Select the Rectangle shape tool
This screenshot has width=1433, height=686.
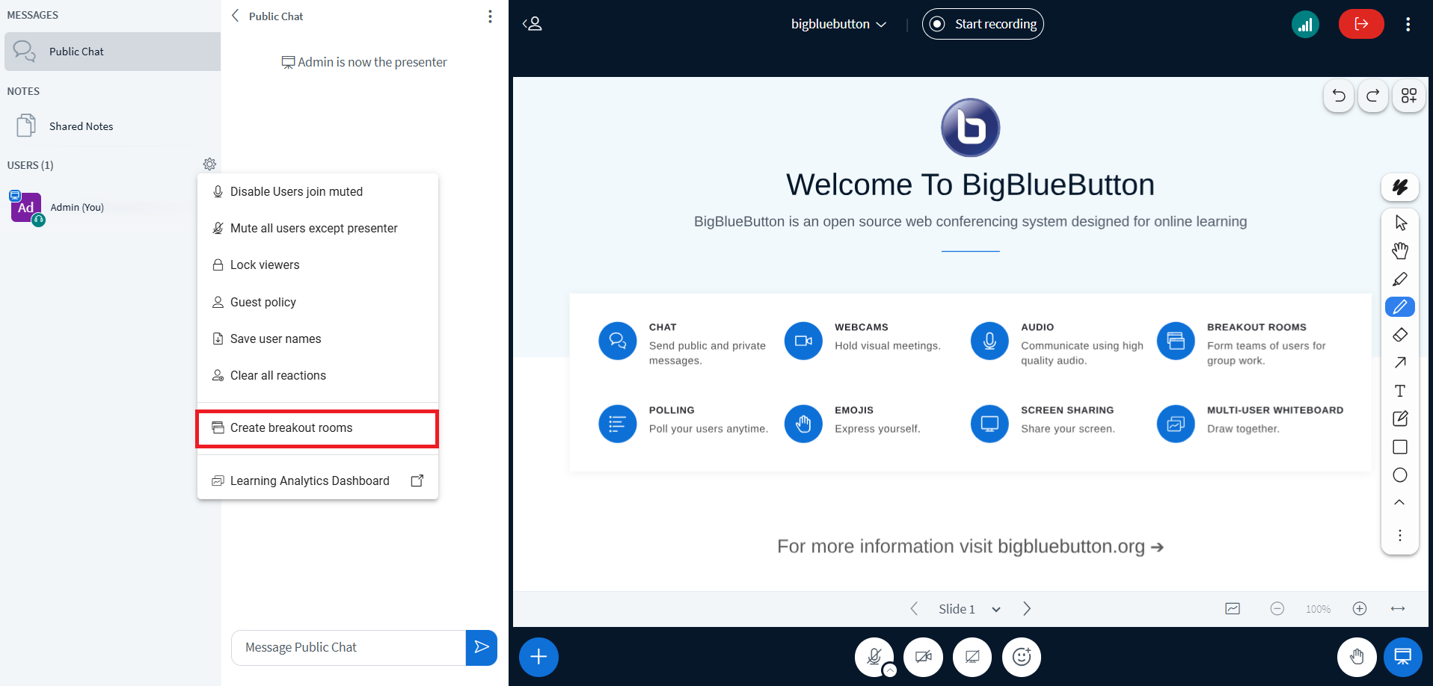pos(1400,447)
